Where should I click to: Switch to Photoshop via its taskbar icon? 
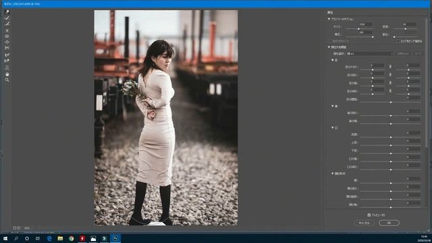click(115, 238)
